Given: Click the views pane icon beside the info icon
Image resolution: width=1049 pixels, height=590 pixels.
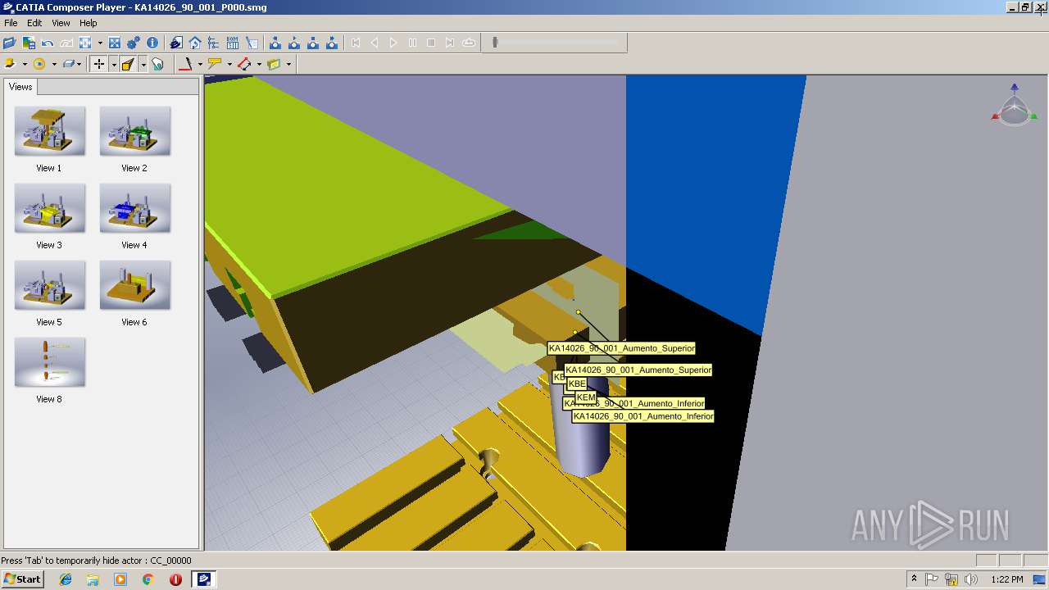Looking at the screenshot, I should tap(176, 43).
